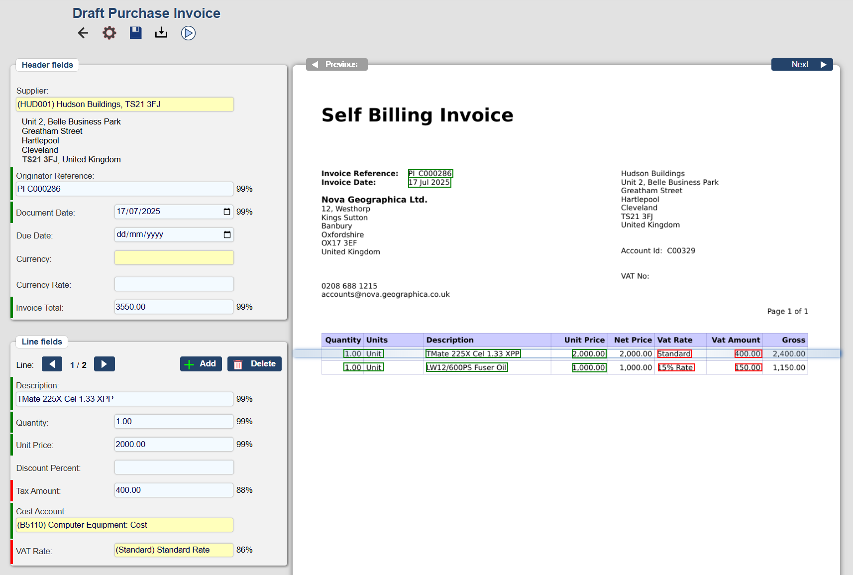
Task: Go to Previous document page
Action: pos(337,65)
